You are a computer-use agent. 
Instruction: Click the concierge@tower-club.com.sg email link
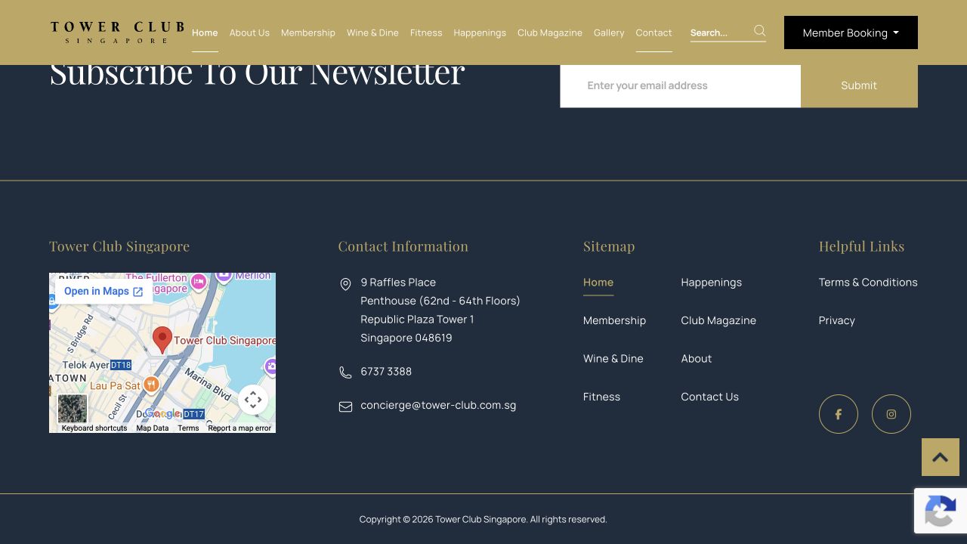point(438,405)
